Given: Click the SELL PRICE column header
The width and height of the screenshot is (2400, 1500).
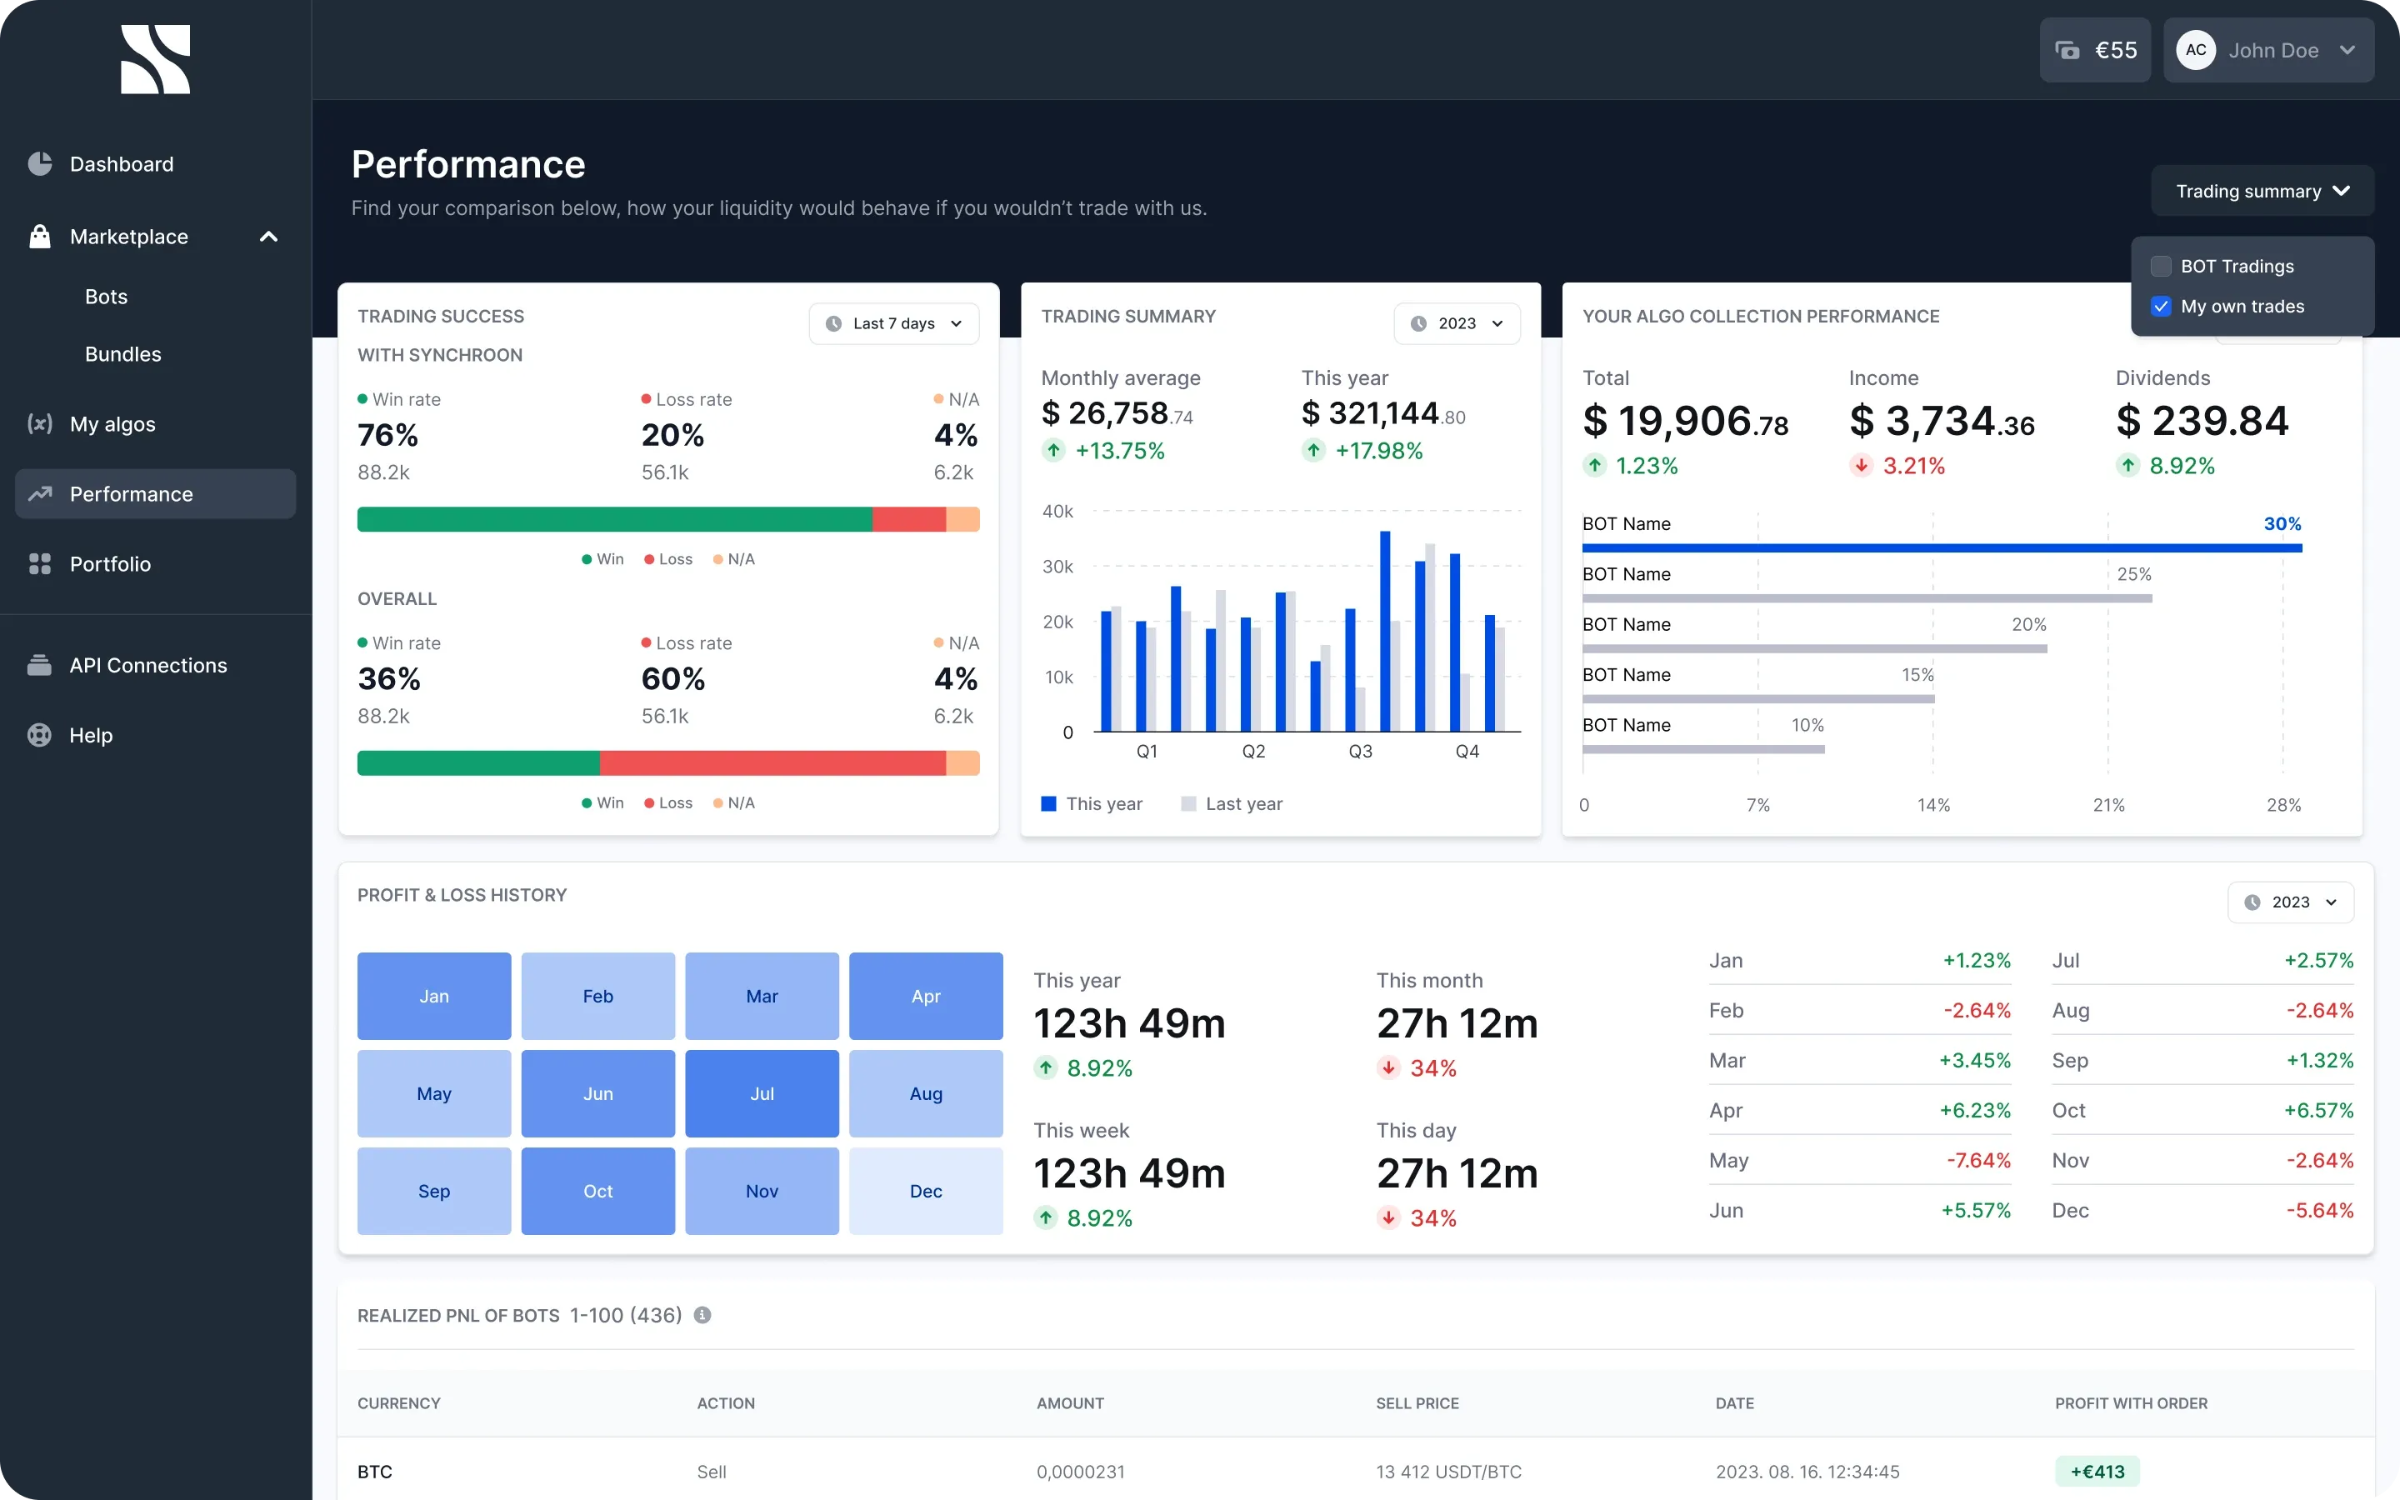Looking at the screenshot, I should tap(1417, 1402).
